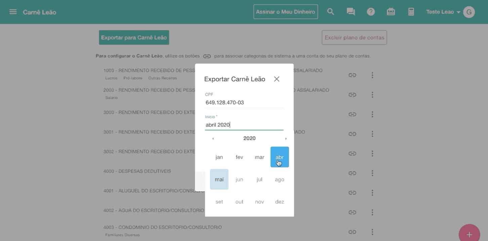The image size is (488, 241).
Task: Open three-dot menu for 3000 Rendimento row
Action: point(372,114)
